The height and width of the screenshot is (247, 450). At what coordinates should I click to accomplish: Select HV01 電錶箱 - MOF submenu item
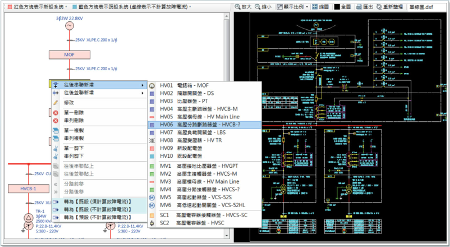coord(205,85)
